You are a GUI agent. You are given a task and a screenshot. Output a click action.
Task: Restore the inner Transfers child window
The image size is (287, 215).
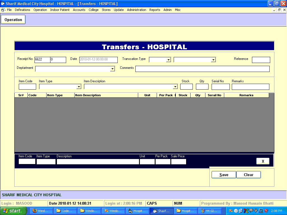pos(279,10)
